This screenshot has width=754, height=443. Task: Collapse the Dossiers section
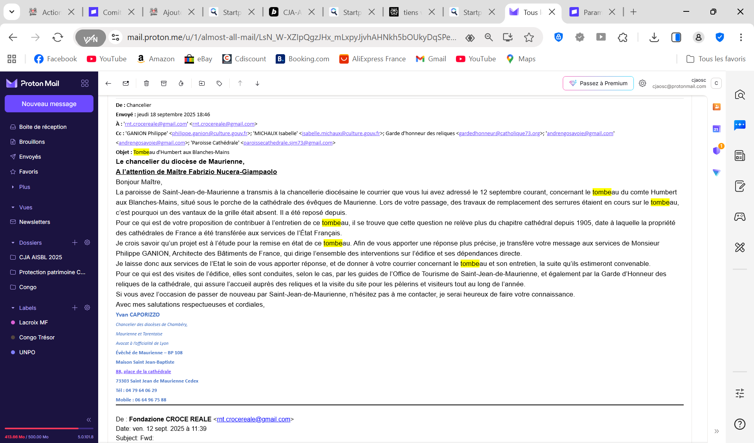click(x=13, y=243)
